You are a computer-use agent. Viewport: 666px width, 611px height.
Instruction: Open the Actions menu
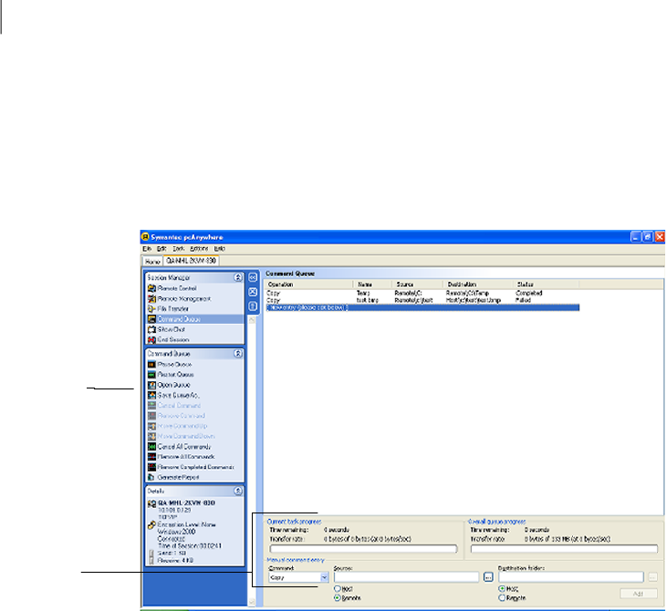pos(199,248)
